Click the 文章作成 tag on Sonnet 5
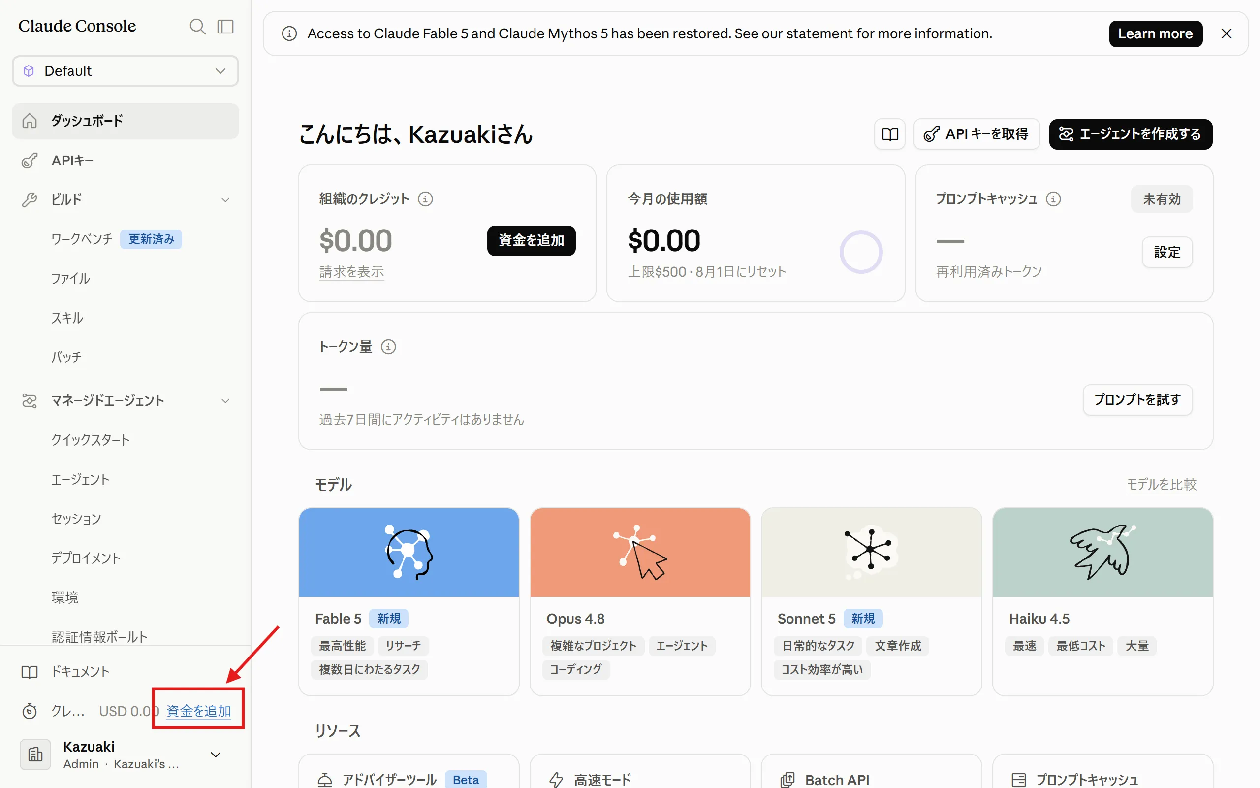 pos(898,646)
